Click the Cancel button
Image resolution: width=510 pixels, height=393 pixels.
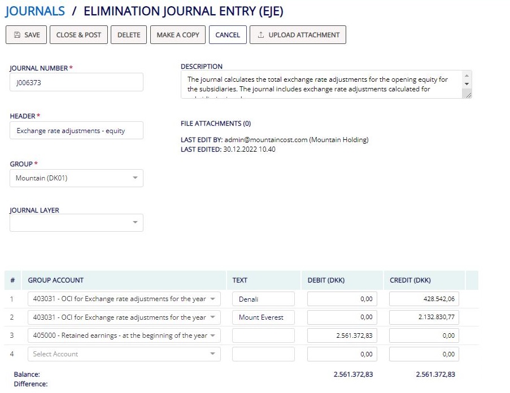[228, 35]
